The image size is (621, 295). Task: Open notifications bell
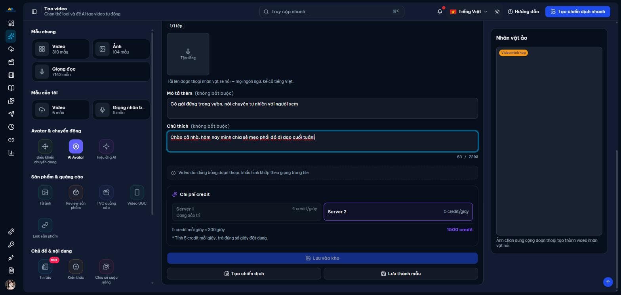[x=440, y=11]
